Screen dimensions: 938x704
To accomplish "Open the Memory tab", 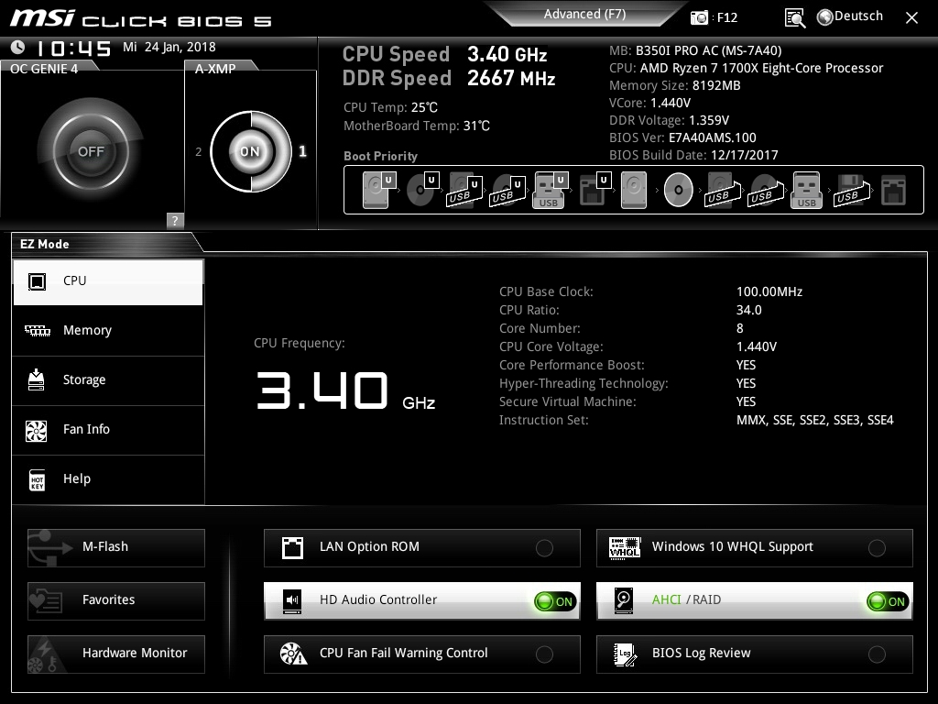I will (x=108, y=330).
